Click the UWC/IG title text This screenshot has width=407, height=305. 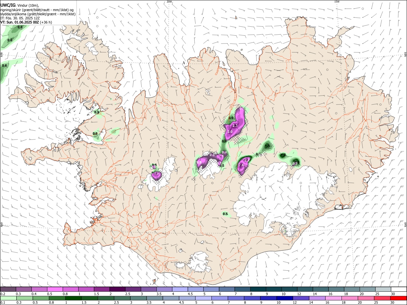(x=8, y=5)
